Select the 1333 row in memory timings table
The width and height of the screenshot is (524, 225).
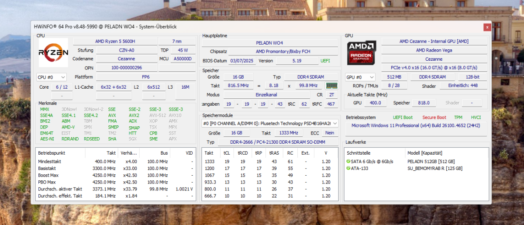[270, 162]
